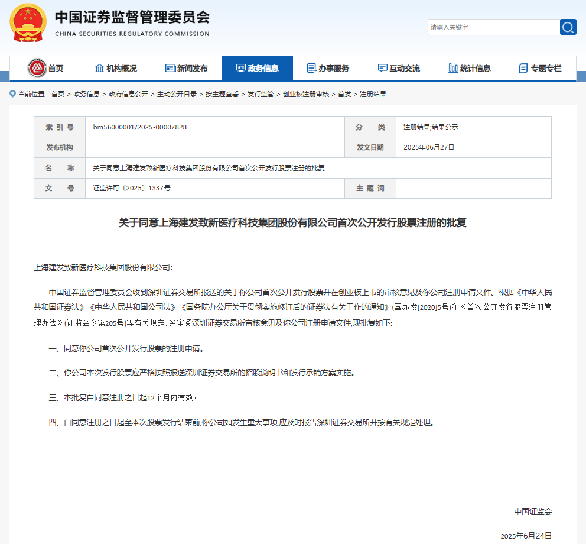Go to 创业板注册审核 in the breadcrumb
This screenshot has height=544, width=586.
pos(306,94)
